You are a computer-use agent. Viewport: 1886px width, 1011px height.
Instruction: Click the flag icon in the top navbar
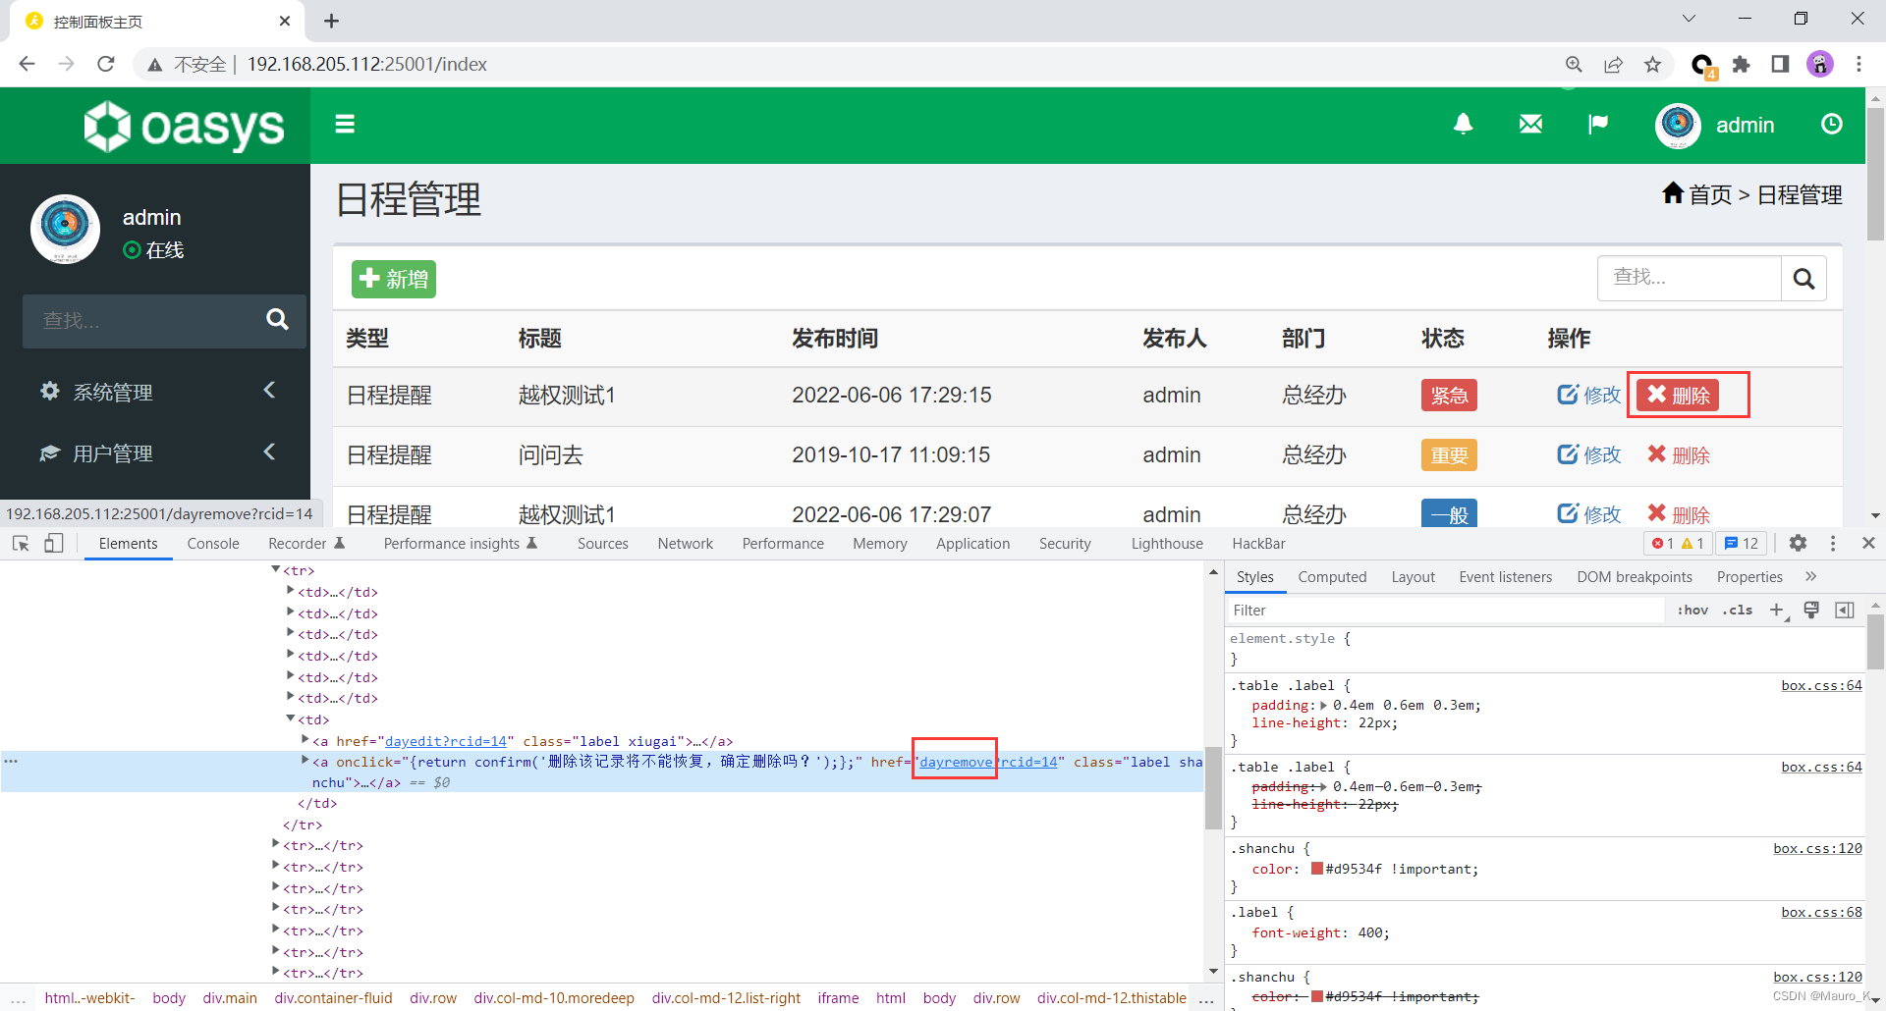click(x=1598, y=125)
